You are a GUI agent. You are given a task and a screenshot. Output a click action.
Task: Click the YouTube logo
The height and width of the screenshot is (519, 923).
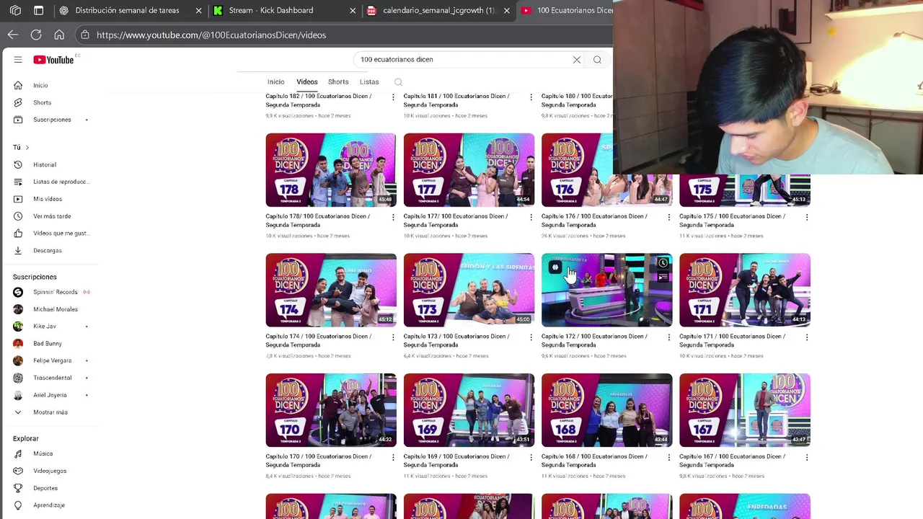tap(54, 60)
